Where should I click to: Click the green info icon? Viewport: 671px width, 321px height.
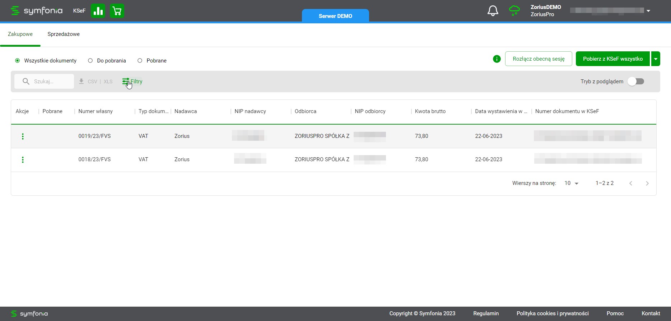tap(497, 59)
